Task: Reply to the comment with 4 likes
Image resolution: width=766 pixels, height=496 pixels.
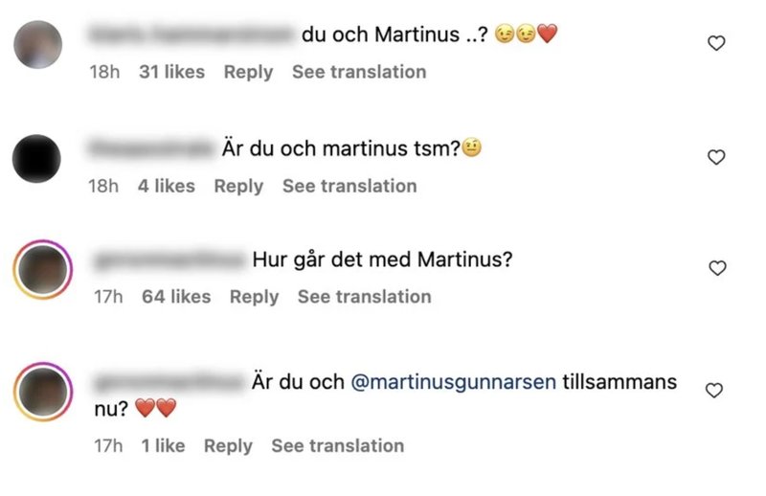Action: (238, 186)
